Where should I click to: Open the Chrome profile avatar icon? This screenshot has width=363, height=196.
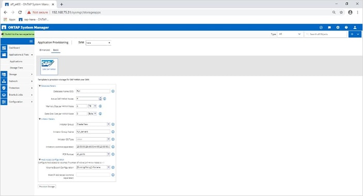(x=350, y=12)
